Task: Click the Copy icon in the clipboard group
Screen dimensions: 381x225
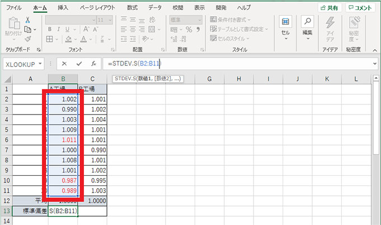Action: point(28,30)
